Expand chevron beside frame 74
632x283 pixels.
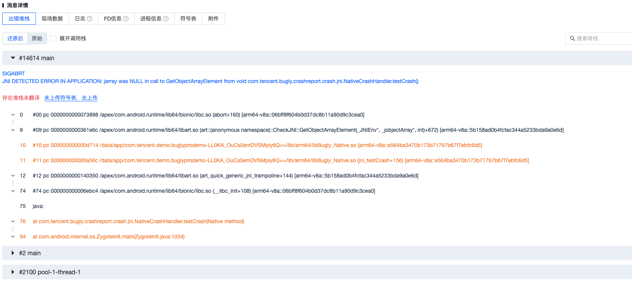(x=13, y=191)
